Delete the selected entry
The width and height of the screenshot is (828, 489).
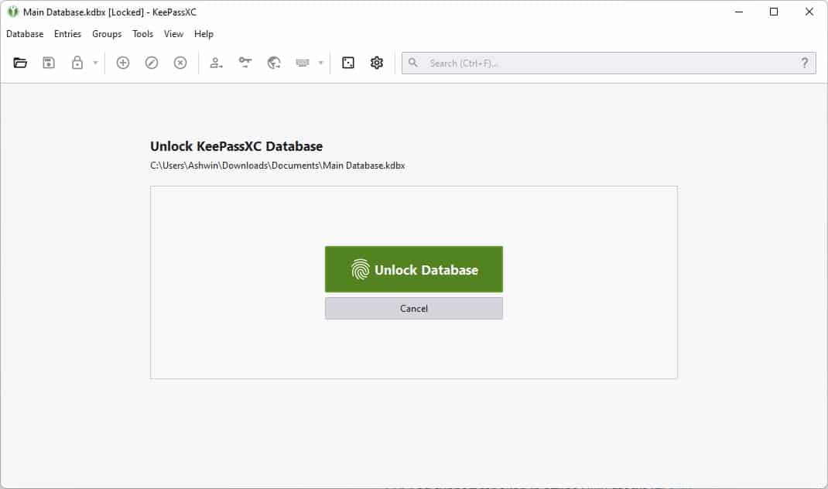click(180, 63)
